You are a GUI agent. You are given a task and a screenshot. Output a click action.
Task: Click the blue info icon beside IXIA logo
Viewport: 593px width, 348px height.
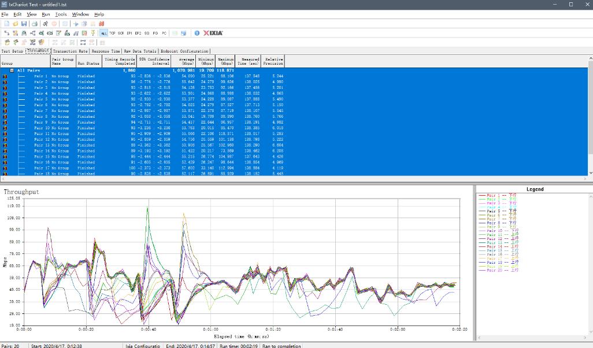pyautogui.click(x=197, y=33)
